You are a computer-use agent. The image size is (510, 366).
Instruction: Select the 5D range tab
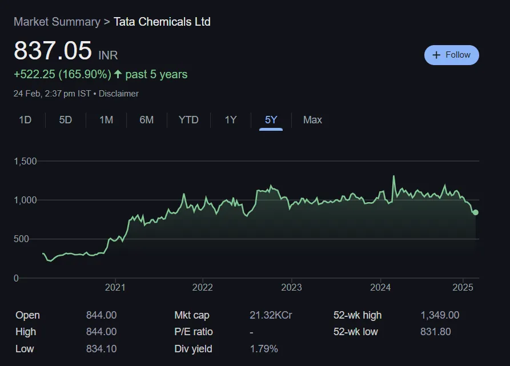tap(65, 120)
